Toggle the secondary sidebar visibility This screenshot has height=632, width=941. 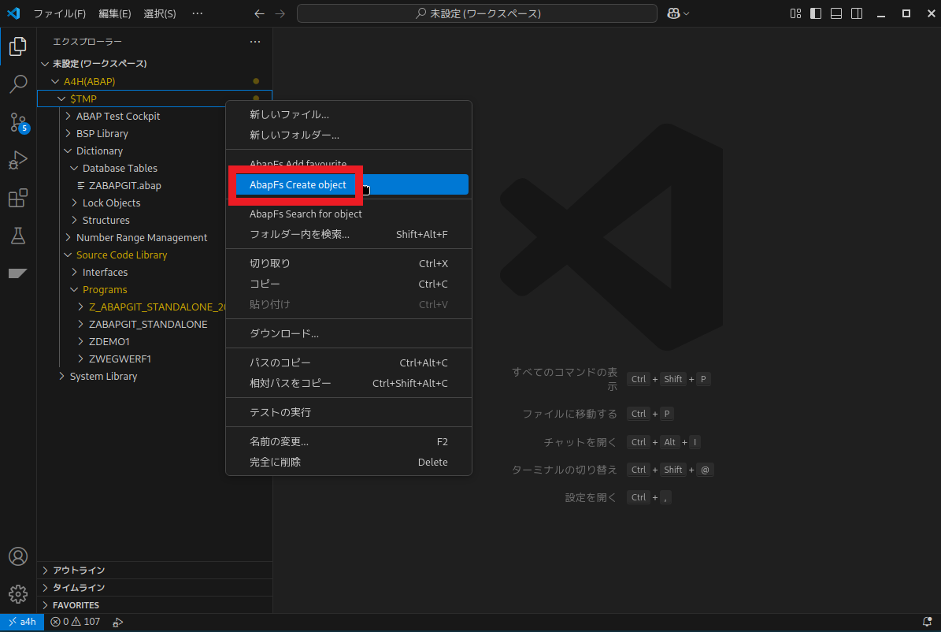pyautogui.click(x=856, y=13)
